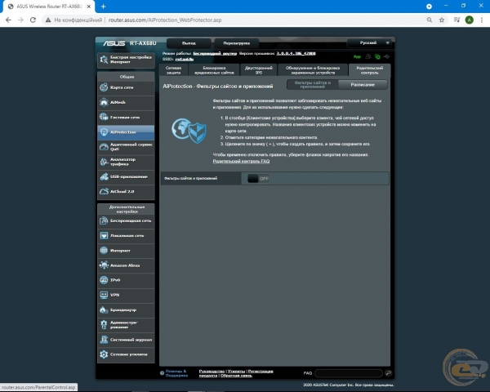This screenshot has height=392, width=490.
Task: Click the not-secure warning icon in address bar
Action: pyautogui.click(x=48, y=20)
